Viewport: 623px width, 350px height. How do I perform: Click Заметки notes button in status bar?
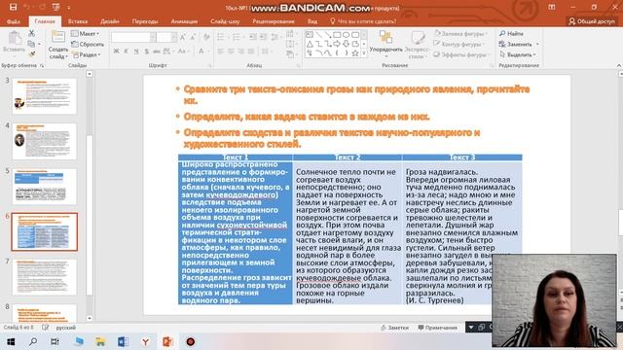click(394, 328)
